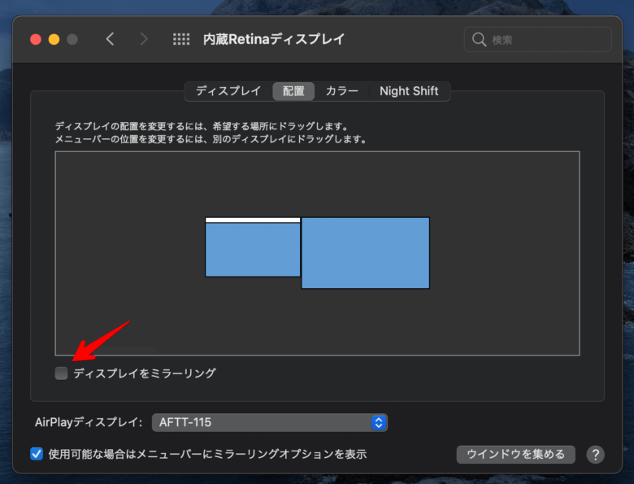Go back with the left chevron

tap(110, 39)
